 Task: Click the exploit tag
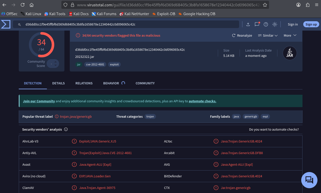(114, 64)
